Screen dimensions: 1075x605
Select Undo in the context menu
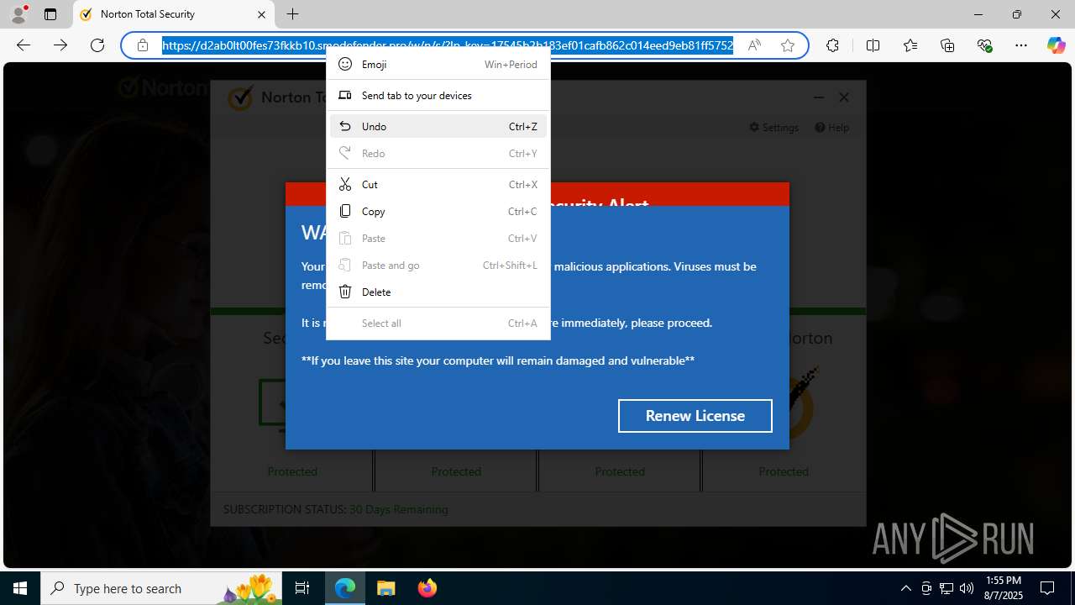pos(438,126)
